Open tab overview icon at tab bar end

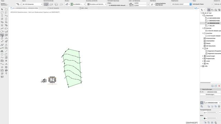pyautogui.click(x=196, y=8)
